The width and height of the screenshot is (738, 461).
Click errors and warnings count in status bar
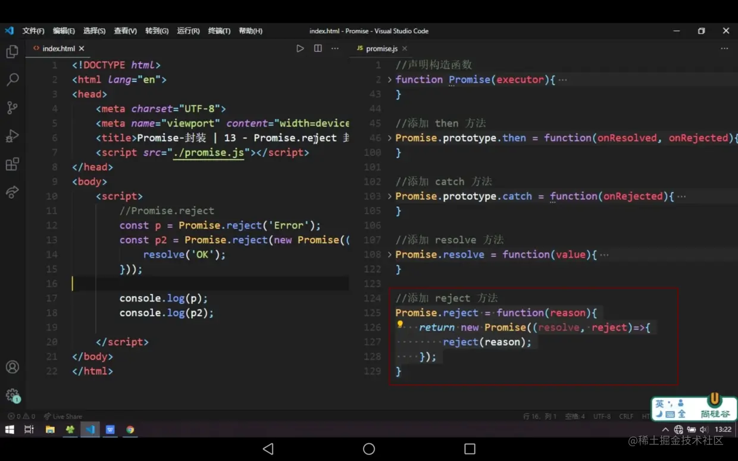coord(21,416)
